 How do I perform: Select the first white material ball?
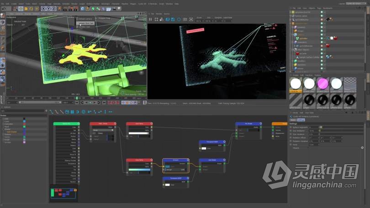[296, 84]
